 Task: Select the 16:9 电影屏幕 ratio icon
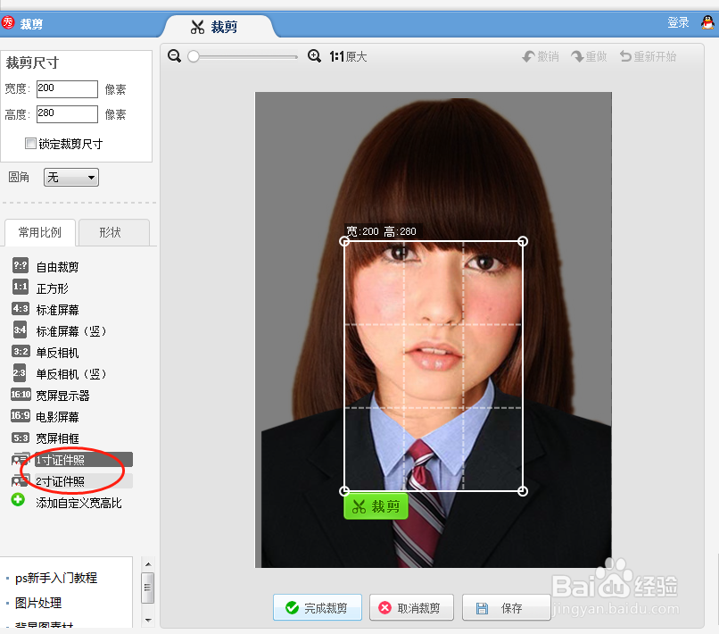[x=21, y=415]
